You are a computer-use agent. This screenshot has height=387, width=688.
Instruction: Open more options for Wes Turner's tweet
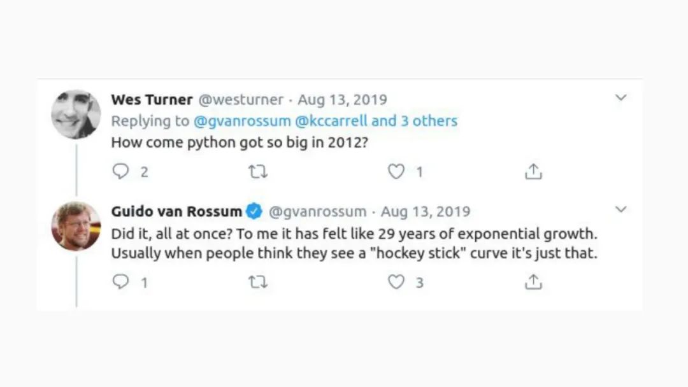[620, 98]
